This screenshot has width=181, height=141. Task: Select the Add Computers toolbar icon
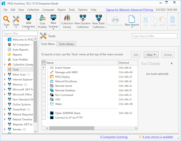pos(28,18)
